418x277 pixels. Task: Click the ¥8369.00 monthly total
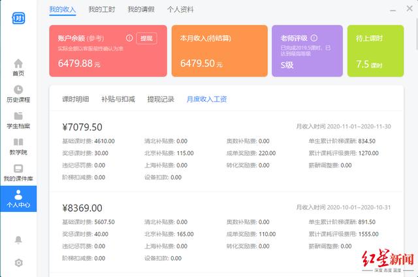[x=82, y=208]
